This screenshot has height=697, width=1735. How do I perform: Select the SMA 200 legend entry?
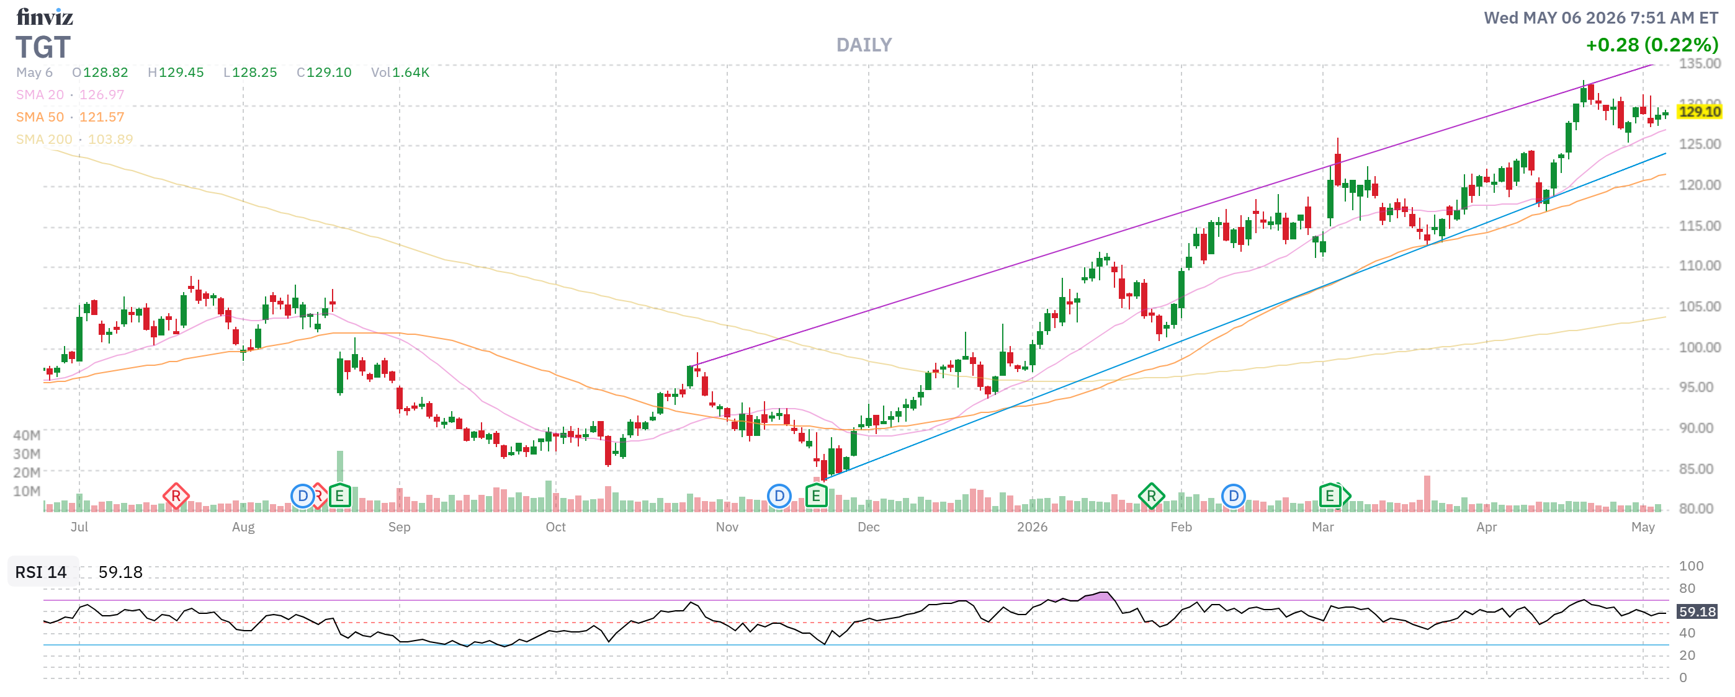pos(74,140)
